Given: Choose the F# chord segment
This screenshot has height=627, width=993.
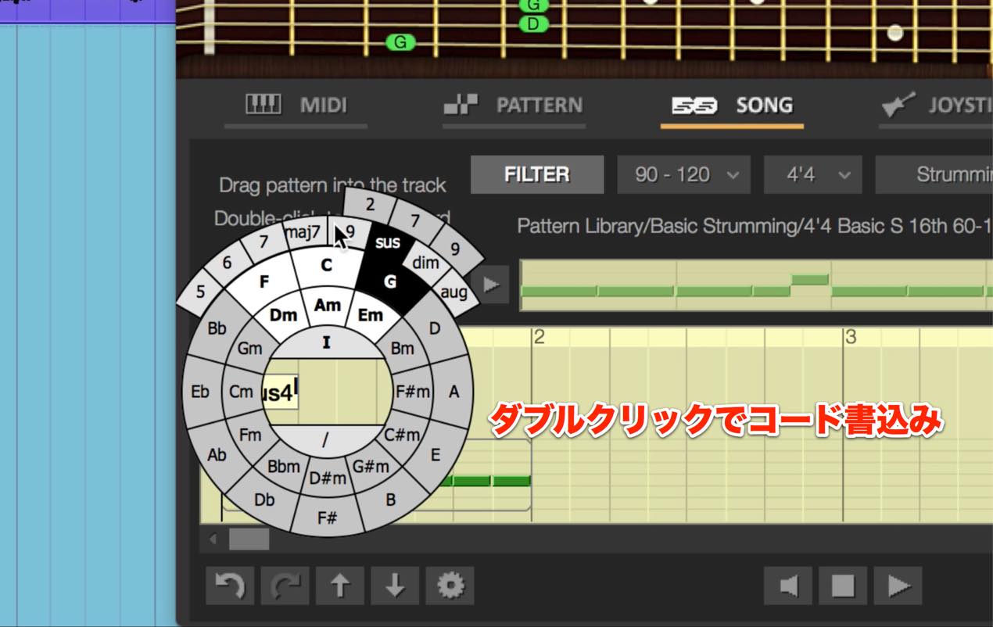Looking at the screenshot, I should coord(327,517).
